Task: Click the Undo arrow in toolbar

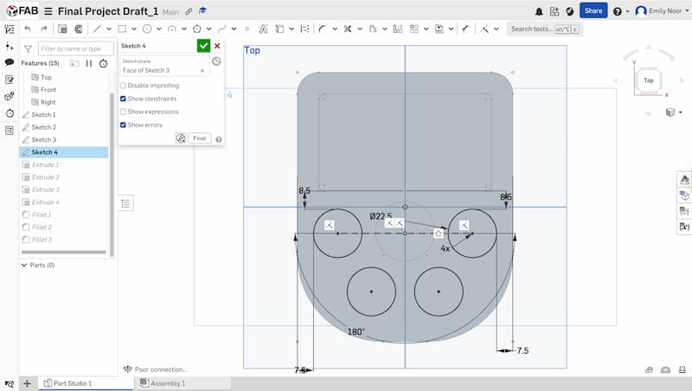Action: point(28,29)
